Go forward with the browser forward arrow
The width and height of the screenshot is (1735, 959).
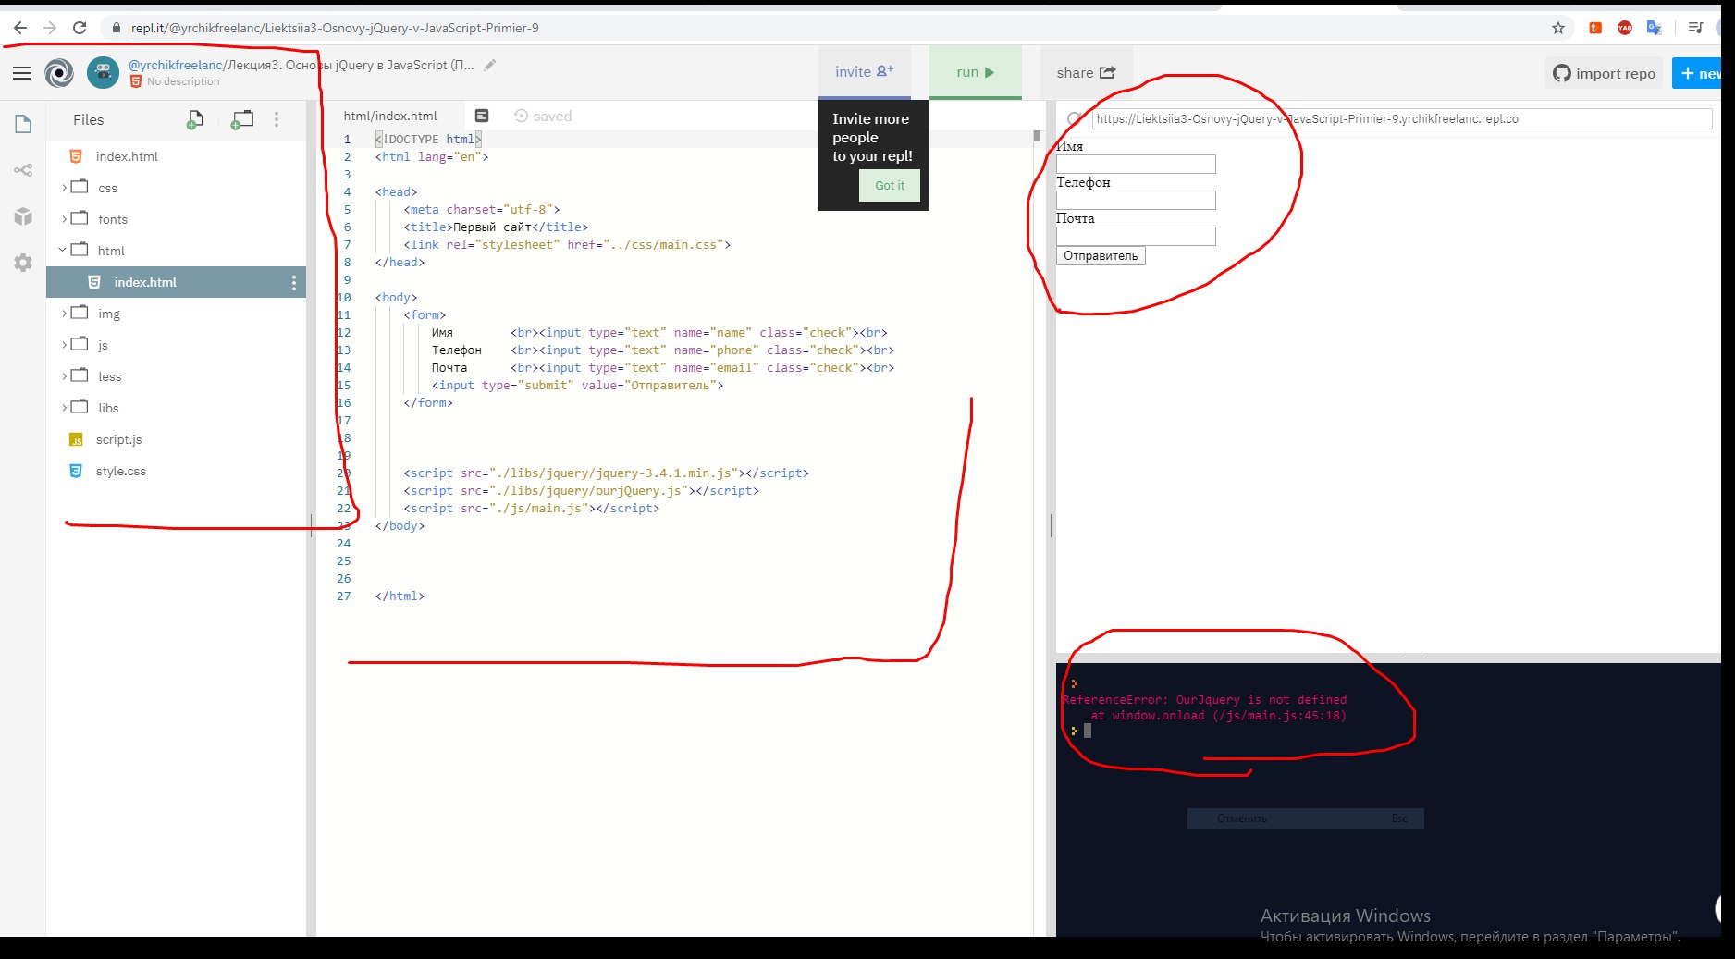[50, 28]
